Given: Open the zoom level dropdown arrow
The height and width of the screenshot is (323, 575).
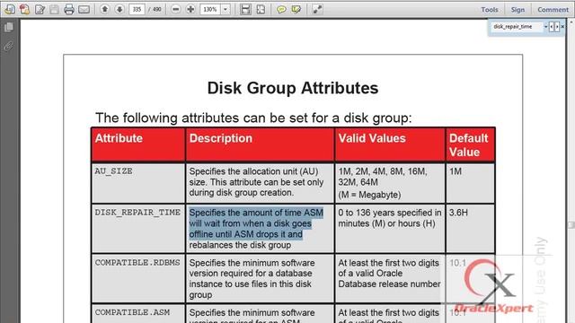Looking at the screenshot, I should point(226,9).
